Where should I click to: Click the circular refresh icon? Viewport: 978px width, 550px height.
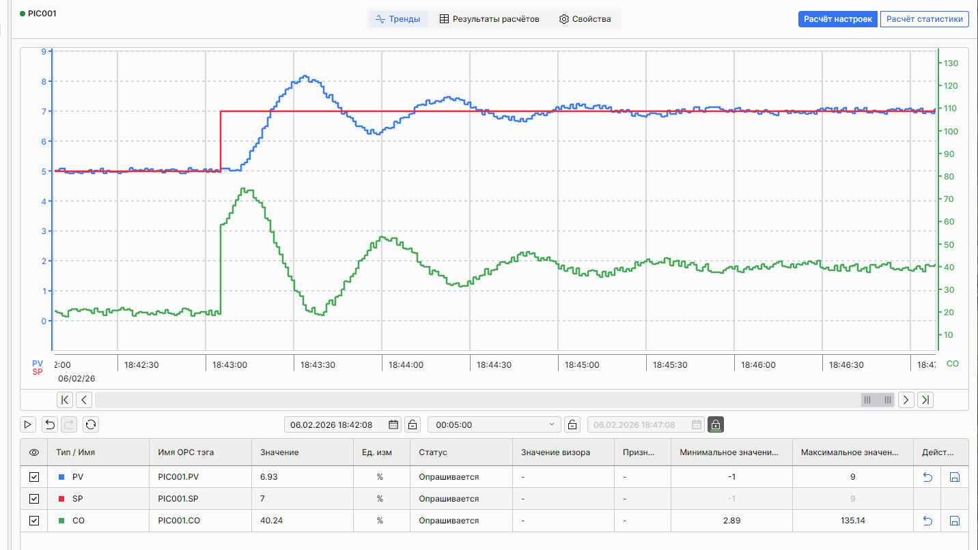click(x=91, y=424)
